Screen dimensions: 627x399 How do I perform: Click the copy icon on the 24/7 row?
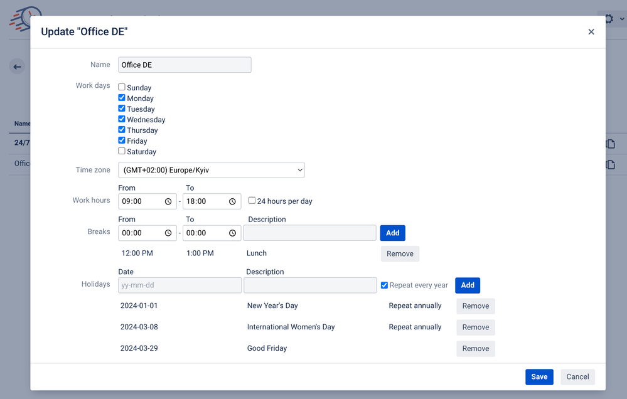(x=609, y=143)
